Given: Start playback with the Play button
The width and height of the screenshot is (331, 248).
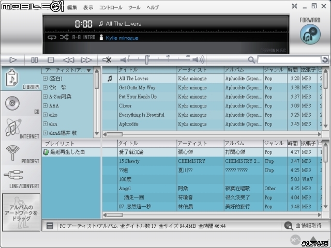Looking at the screenshot, I should [x=13, y=60].
